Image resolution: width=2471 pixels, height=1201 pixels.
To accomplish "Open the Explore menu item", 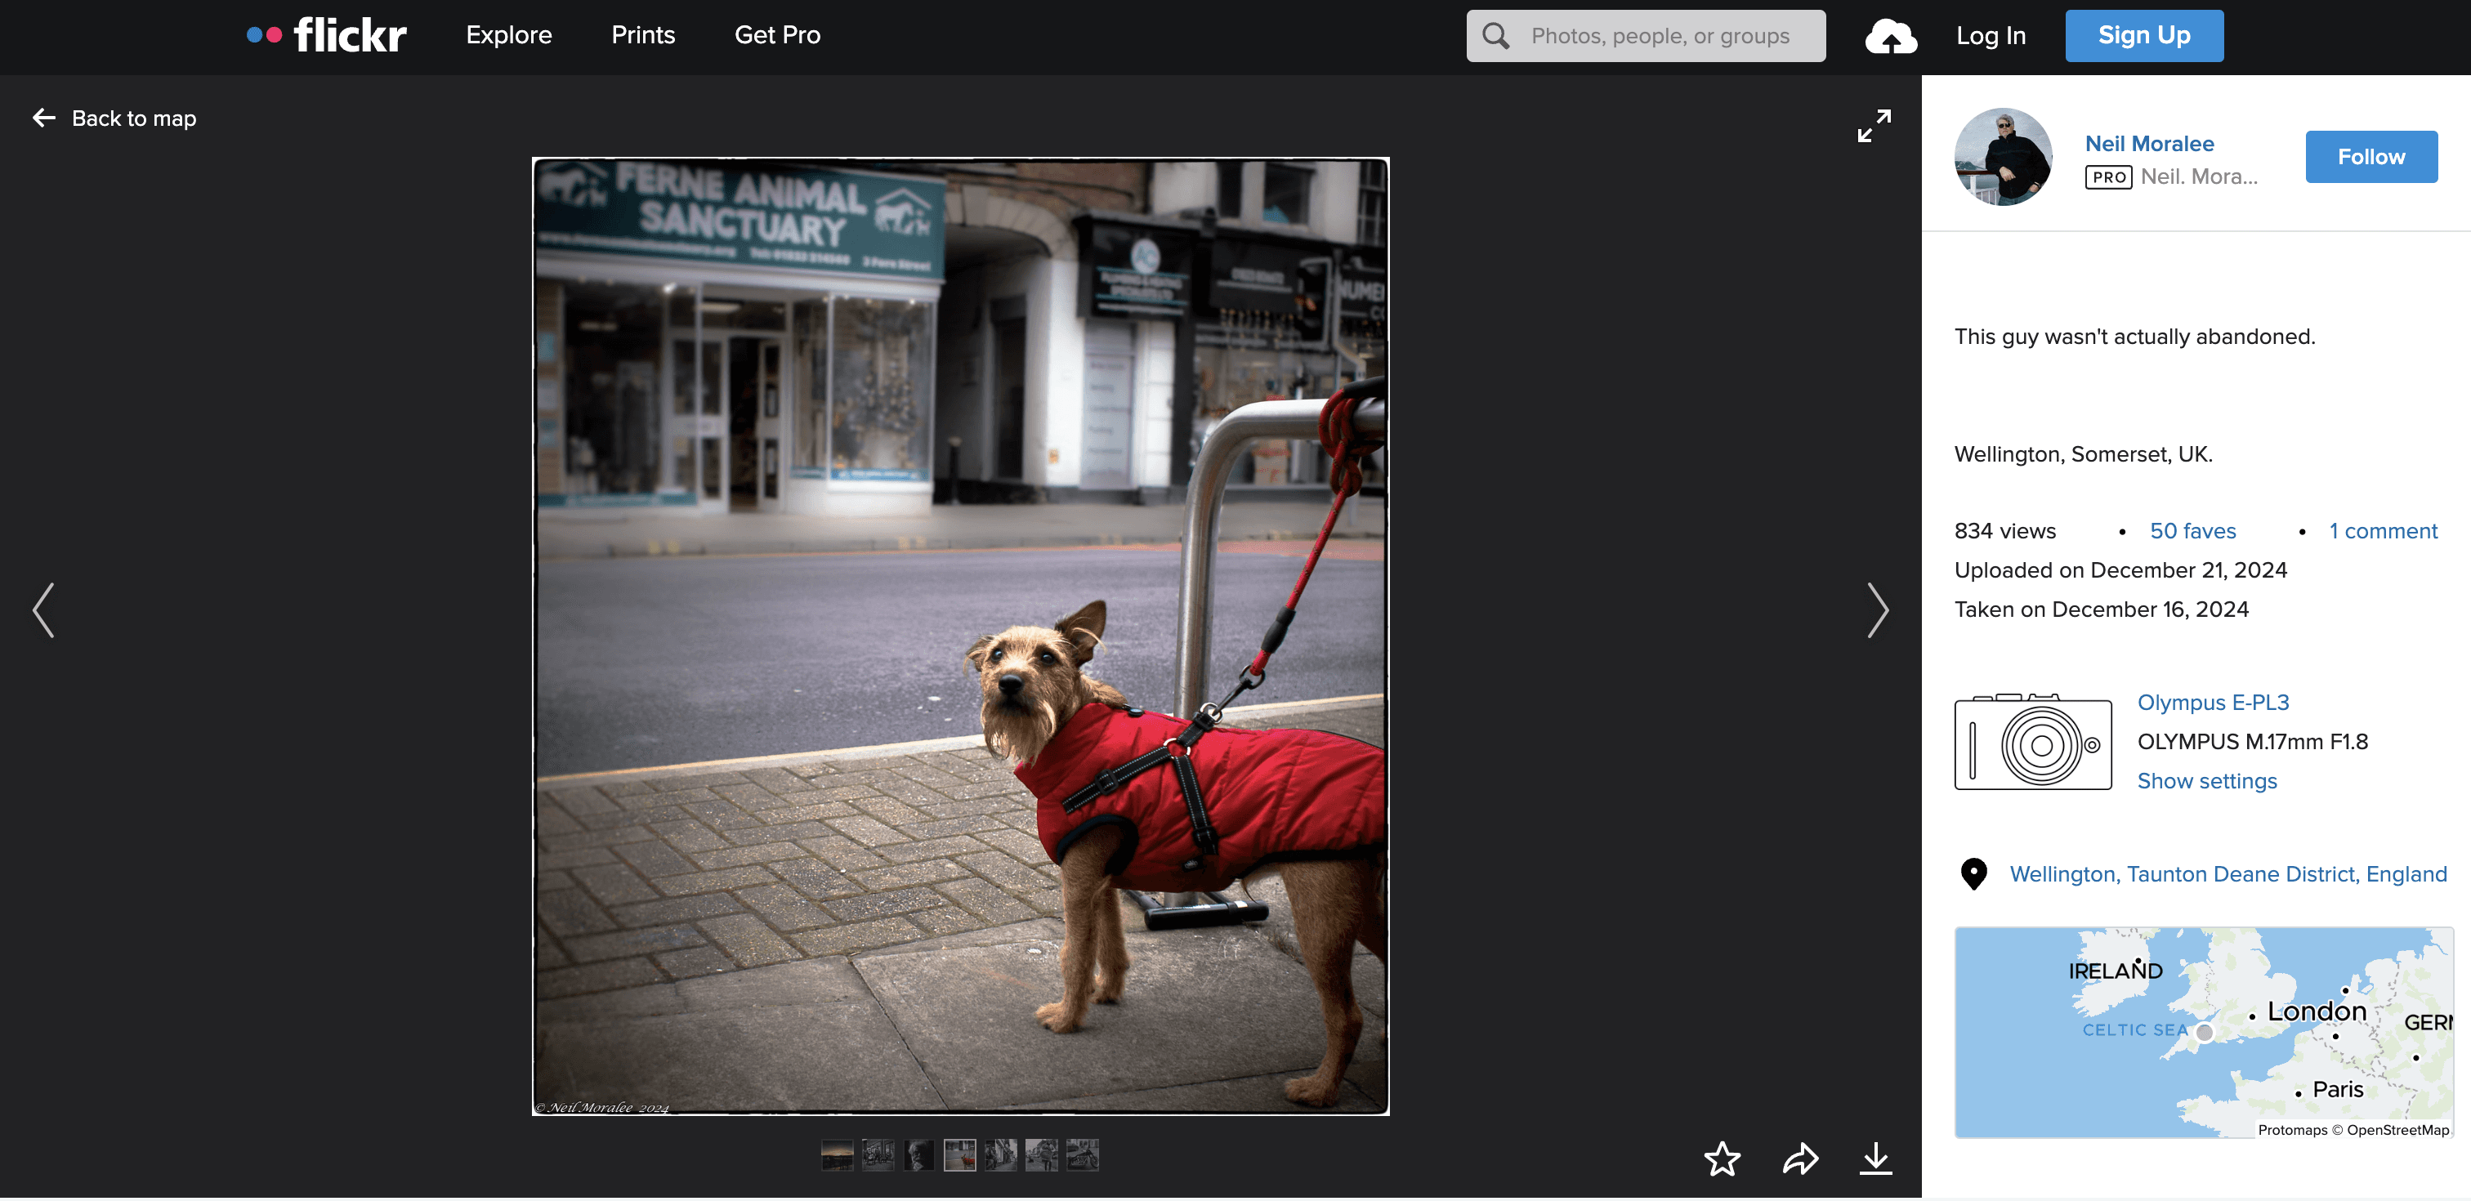I will [x=508, y=35].
